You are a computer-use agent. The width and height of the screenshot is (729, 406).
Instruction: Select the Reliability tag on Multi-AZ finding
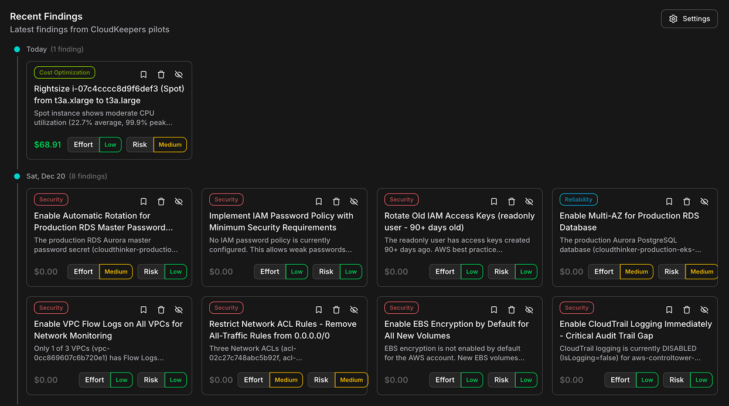pyautogui.click(x=578, y=199)
